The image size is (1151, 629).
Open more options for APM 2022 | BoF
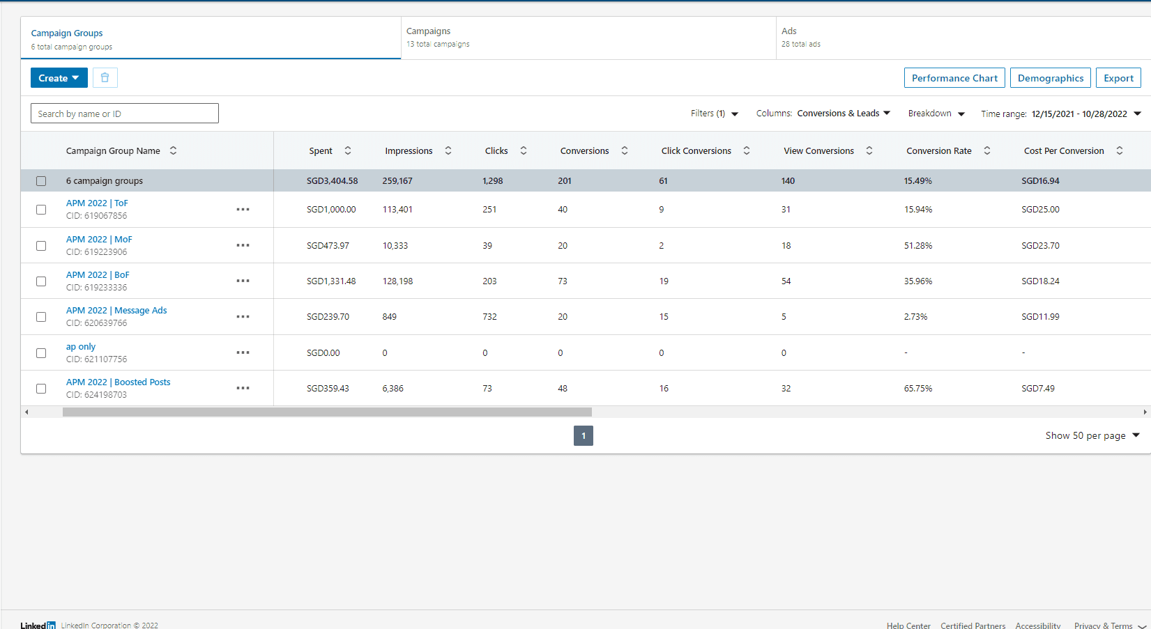[x=243, y=281]
